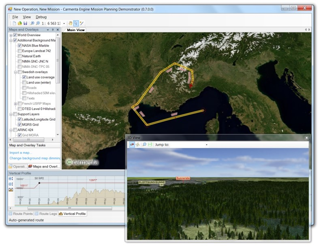Image resolution: width=321 pixels, height=246 pixels.
Task: Click Change background map dimming link
Action: pyautogui.click(x=35, y=158)
